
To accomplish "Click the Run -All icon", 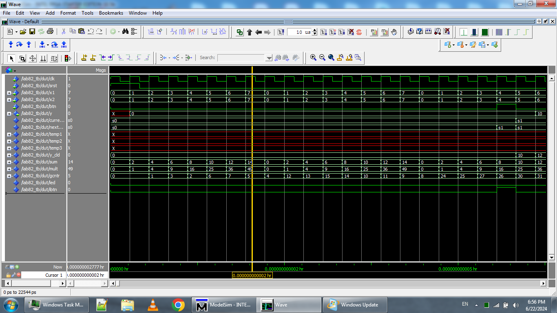I will [342, 32].
